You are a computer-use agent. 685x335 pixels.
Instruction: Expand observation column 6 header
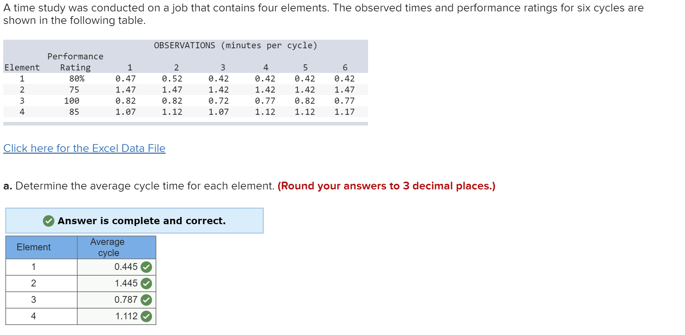344,67
